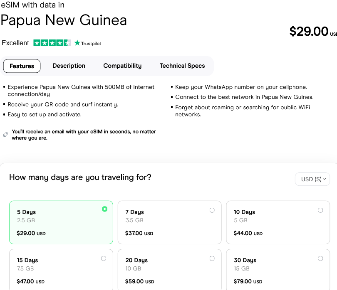Image resolution: width=337 pixels, height=290 pixels.
Task: Select the 15 Days plan radio button
Action: point(104,258)
